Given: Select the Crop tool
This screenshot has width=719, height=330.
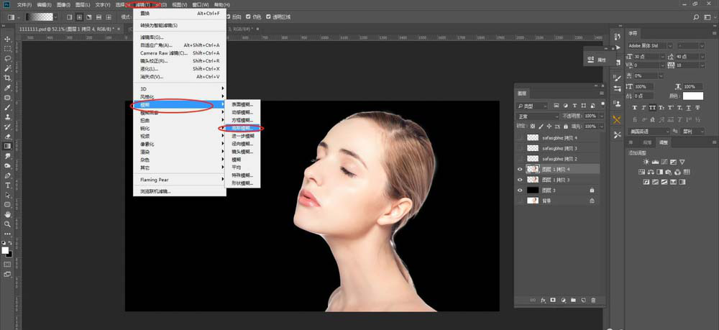Looking at the screenshot, I should pos(8,78).
